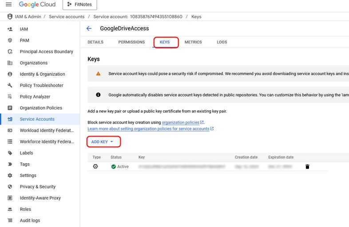The image size is (349, 227).
Task: Open Policy Analyzer
Action: click(x=35, y=97)
